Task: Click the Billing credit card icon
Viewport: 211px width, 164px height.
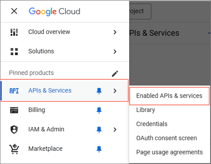Action: click(x=14, y=110)
